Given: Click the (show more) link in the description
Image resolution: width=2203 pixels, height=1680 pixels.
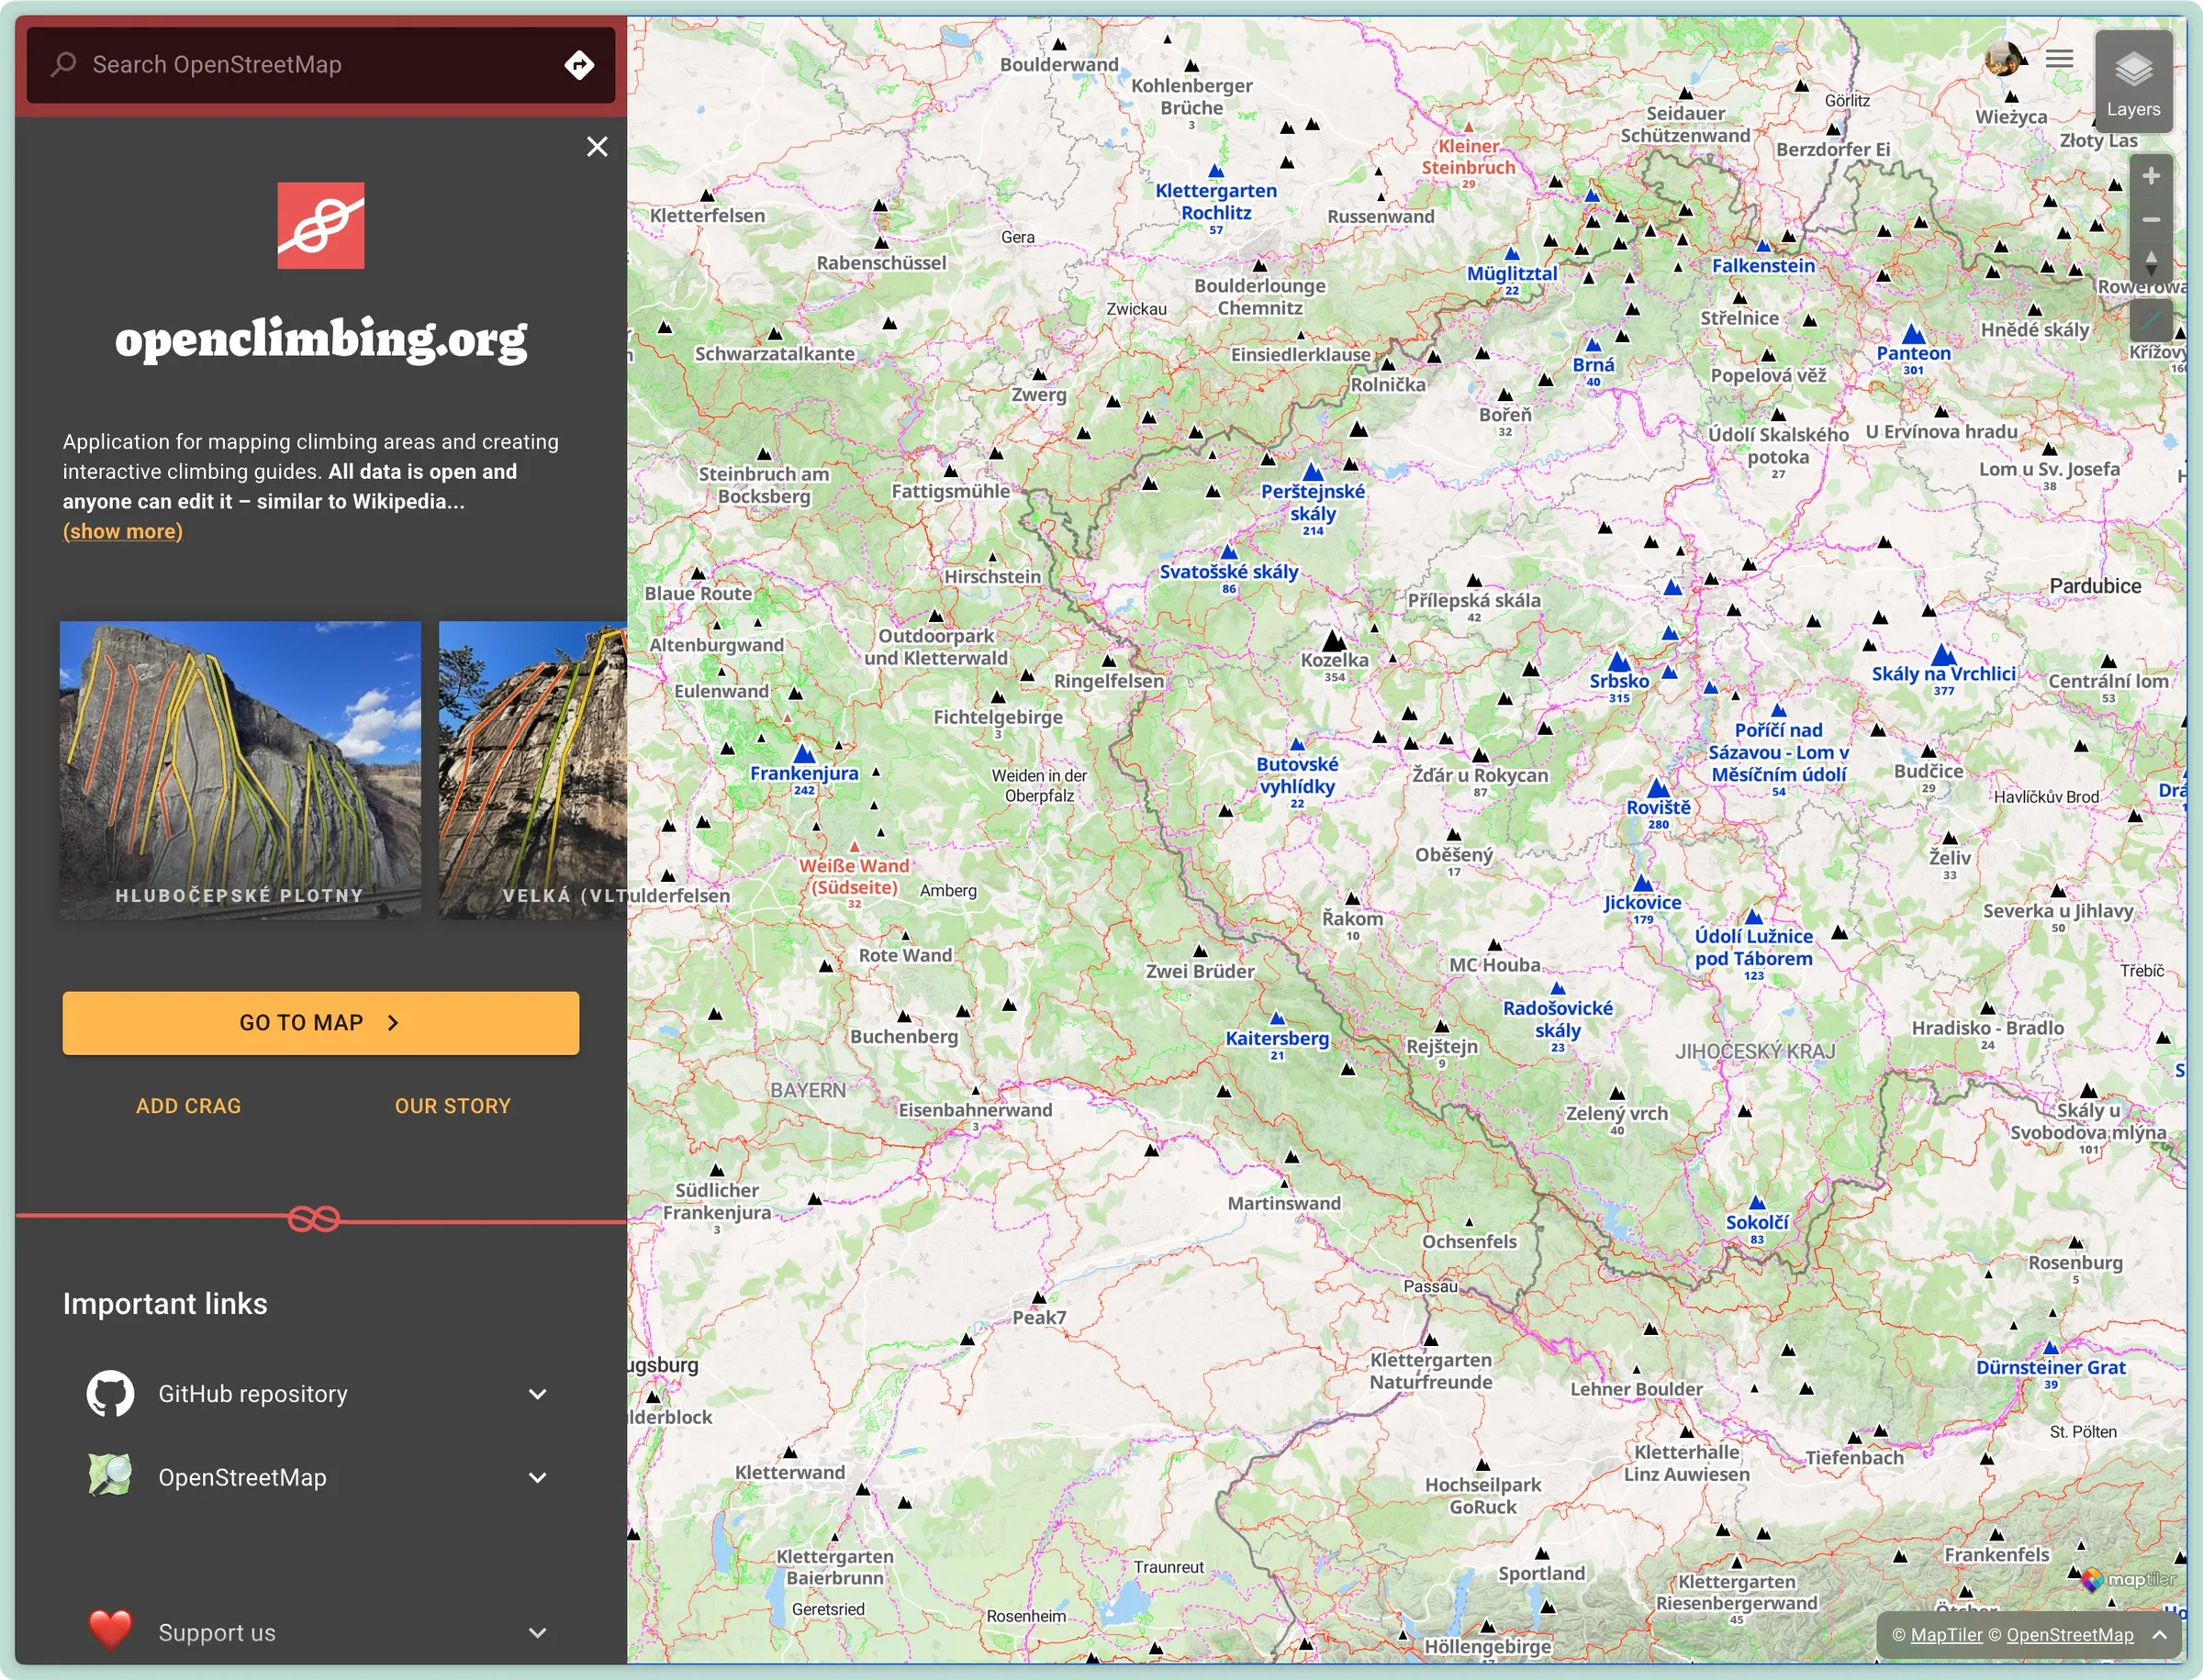Looking at the screenshot, I should [x=122, y=531].
